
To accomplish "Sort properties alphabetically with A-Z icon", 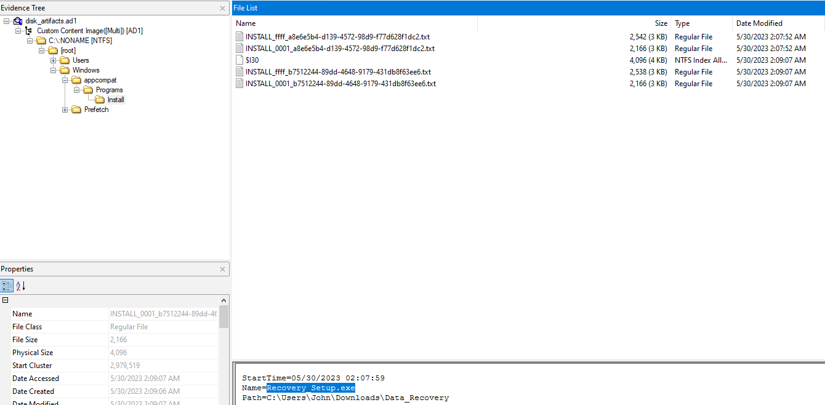I will coord(20,286).
